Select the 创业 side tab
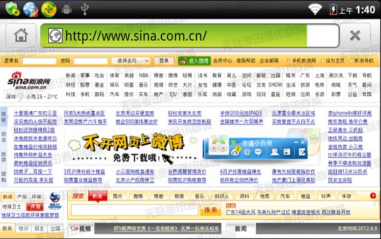Image resolution: width=381 pixels, height=239 pixels. 4,136
